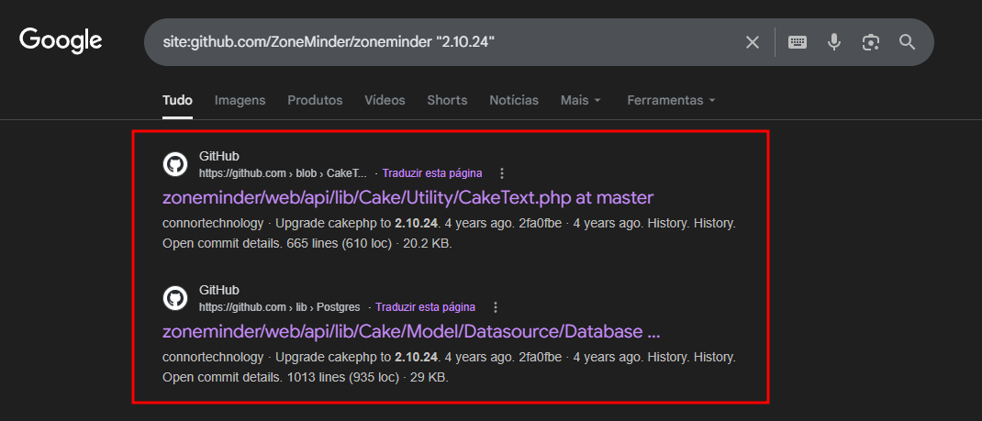982x421 pixels.
Task: Open search by image with the camera icon
Action: click(x=871, y=42)
